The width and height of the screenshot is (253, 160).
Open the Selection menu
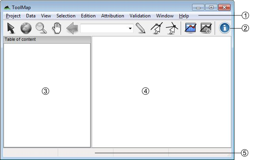pos(66,16)
